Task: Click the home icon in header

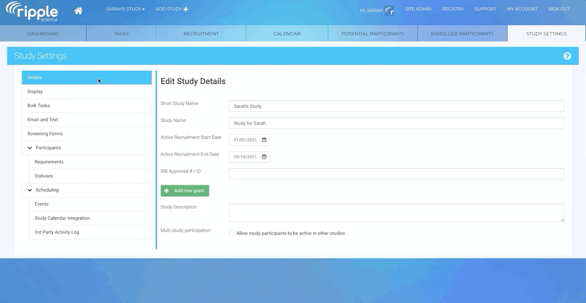Action: (78, 11)
